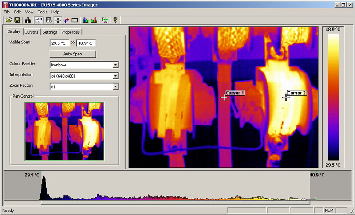Expand the Colour Palette dropdown
The image size is (355, 215).
[x=115, y=65]
